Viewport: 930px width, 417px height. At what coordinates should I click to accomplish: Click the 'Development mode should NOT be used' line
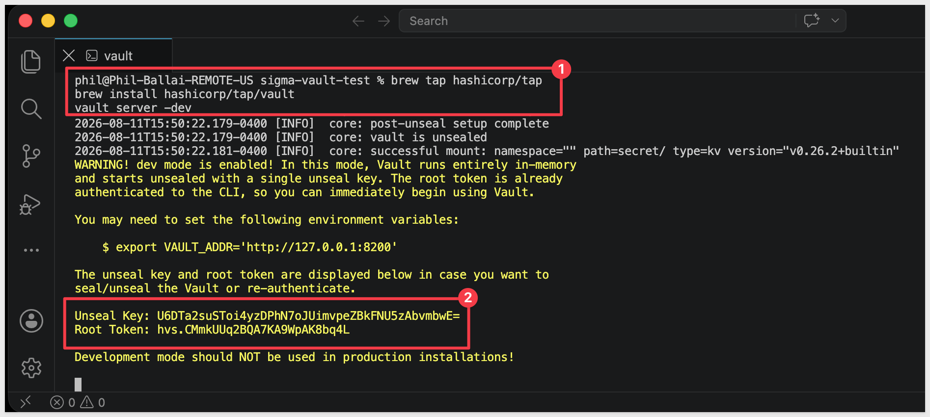pyautogui.click(x=294, y=357)
